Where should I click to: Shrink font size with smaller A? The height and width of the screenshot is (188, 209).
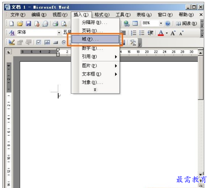pos(181,33)
